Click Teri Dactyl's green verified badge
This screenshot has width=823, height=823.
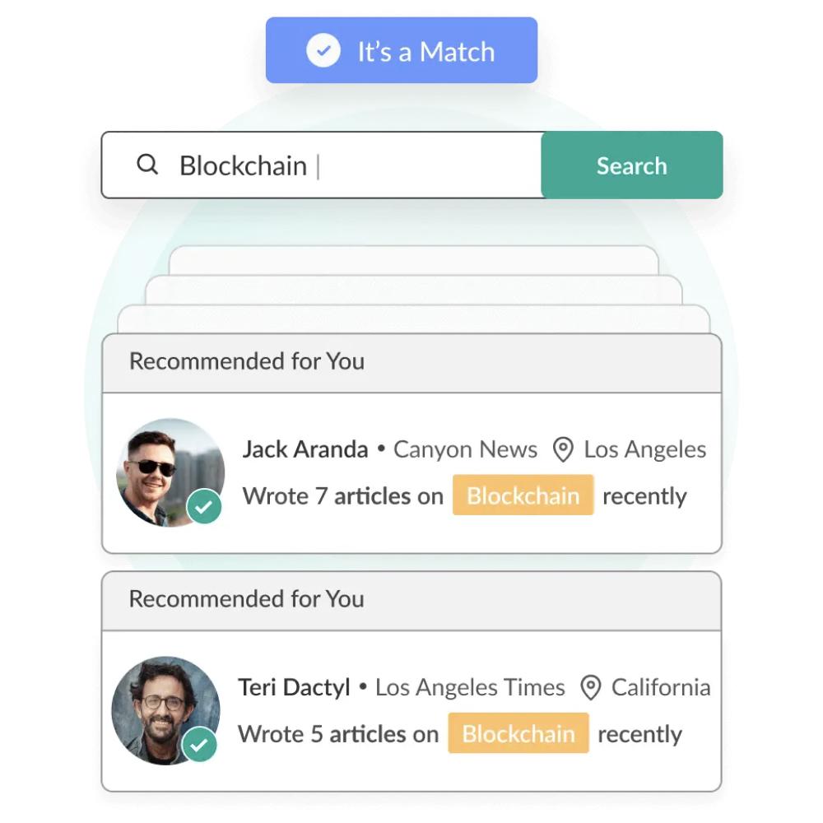tap(198, 745)
